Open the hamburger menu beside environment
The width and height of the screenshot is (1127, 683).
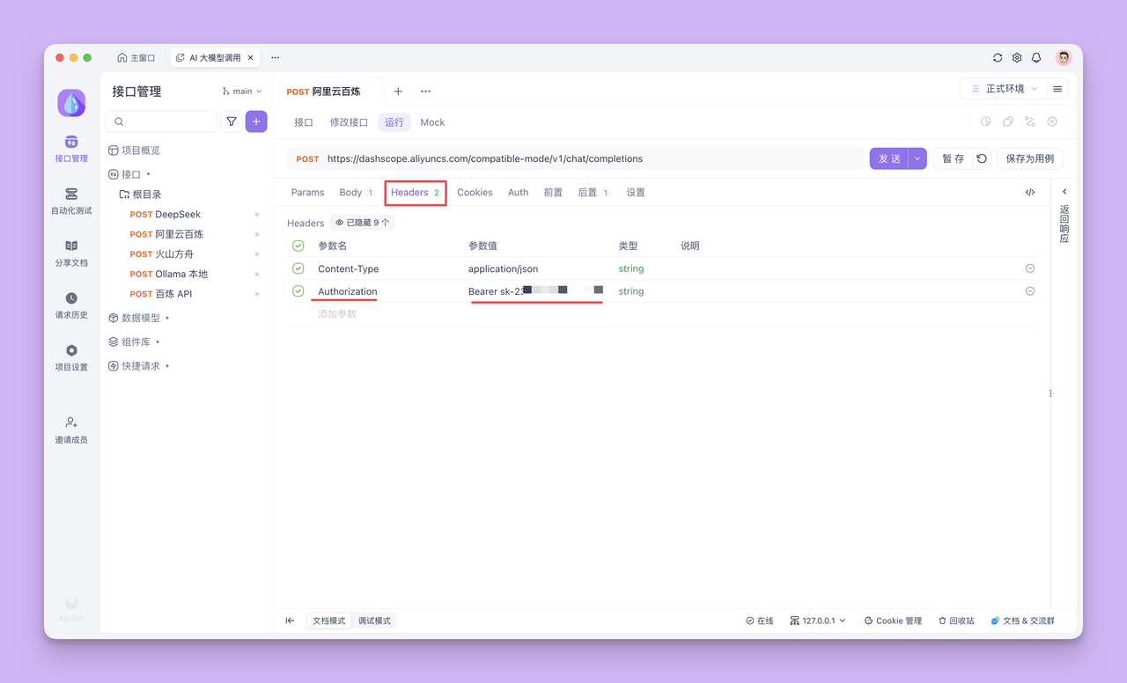coord(1057,89)
